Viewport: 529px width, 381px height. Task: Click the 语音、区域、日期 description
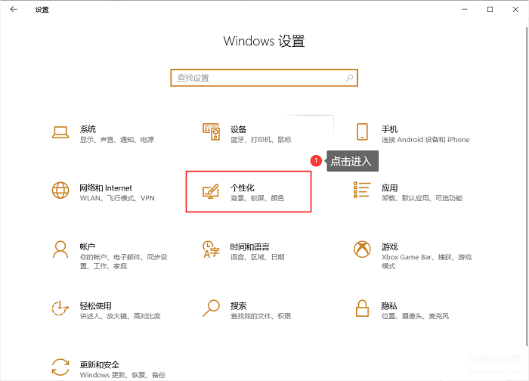pos(258,257)
